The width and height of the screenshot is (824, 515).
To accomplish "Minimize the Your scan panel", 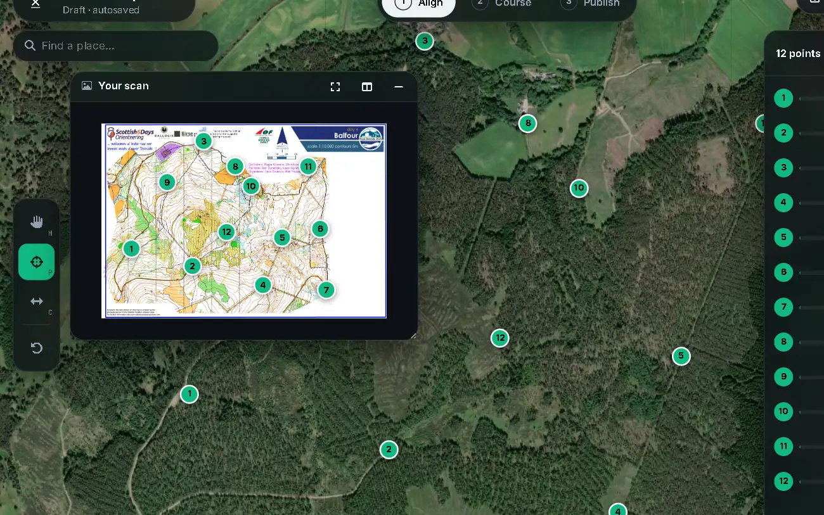I will [x=399, y=87].
